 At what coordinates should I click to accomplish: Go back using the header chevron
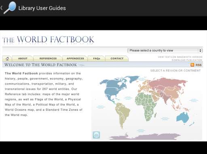(x=2, y=8)
